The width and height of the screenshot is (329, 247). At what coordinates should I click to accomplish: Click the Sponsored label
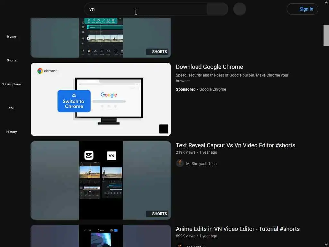point(185,89)
